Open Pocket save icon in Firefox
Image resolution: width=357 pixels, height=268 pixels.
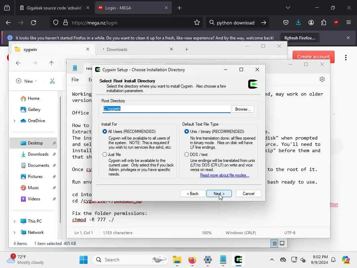(x=286, y=23)
